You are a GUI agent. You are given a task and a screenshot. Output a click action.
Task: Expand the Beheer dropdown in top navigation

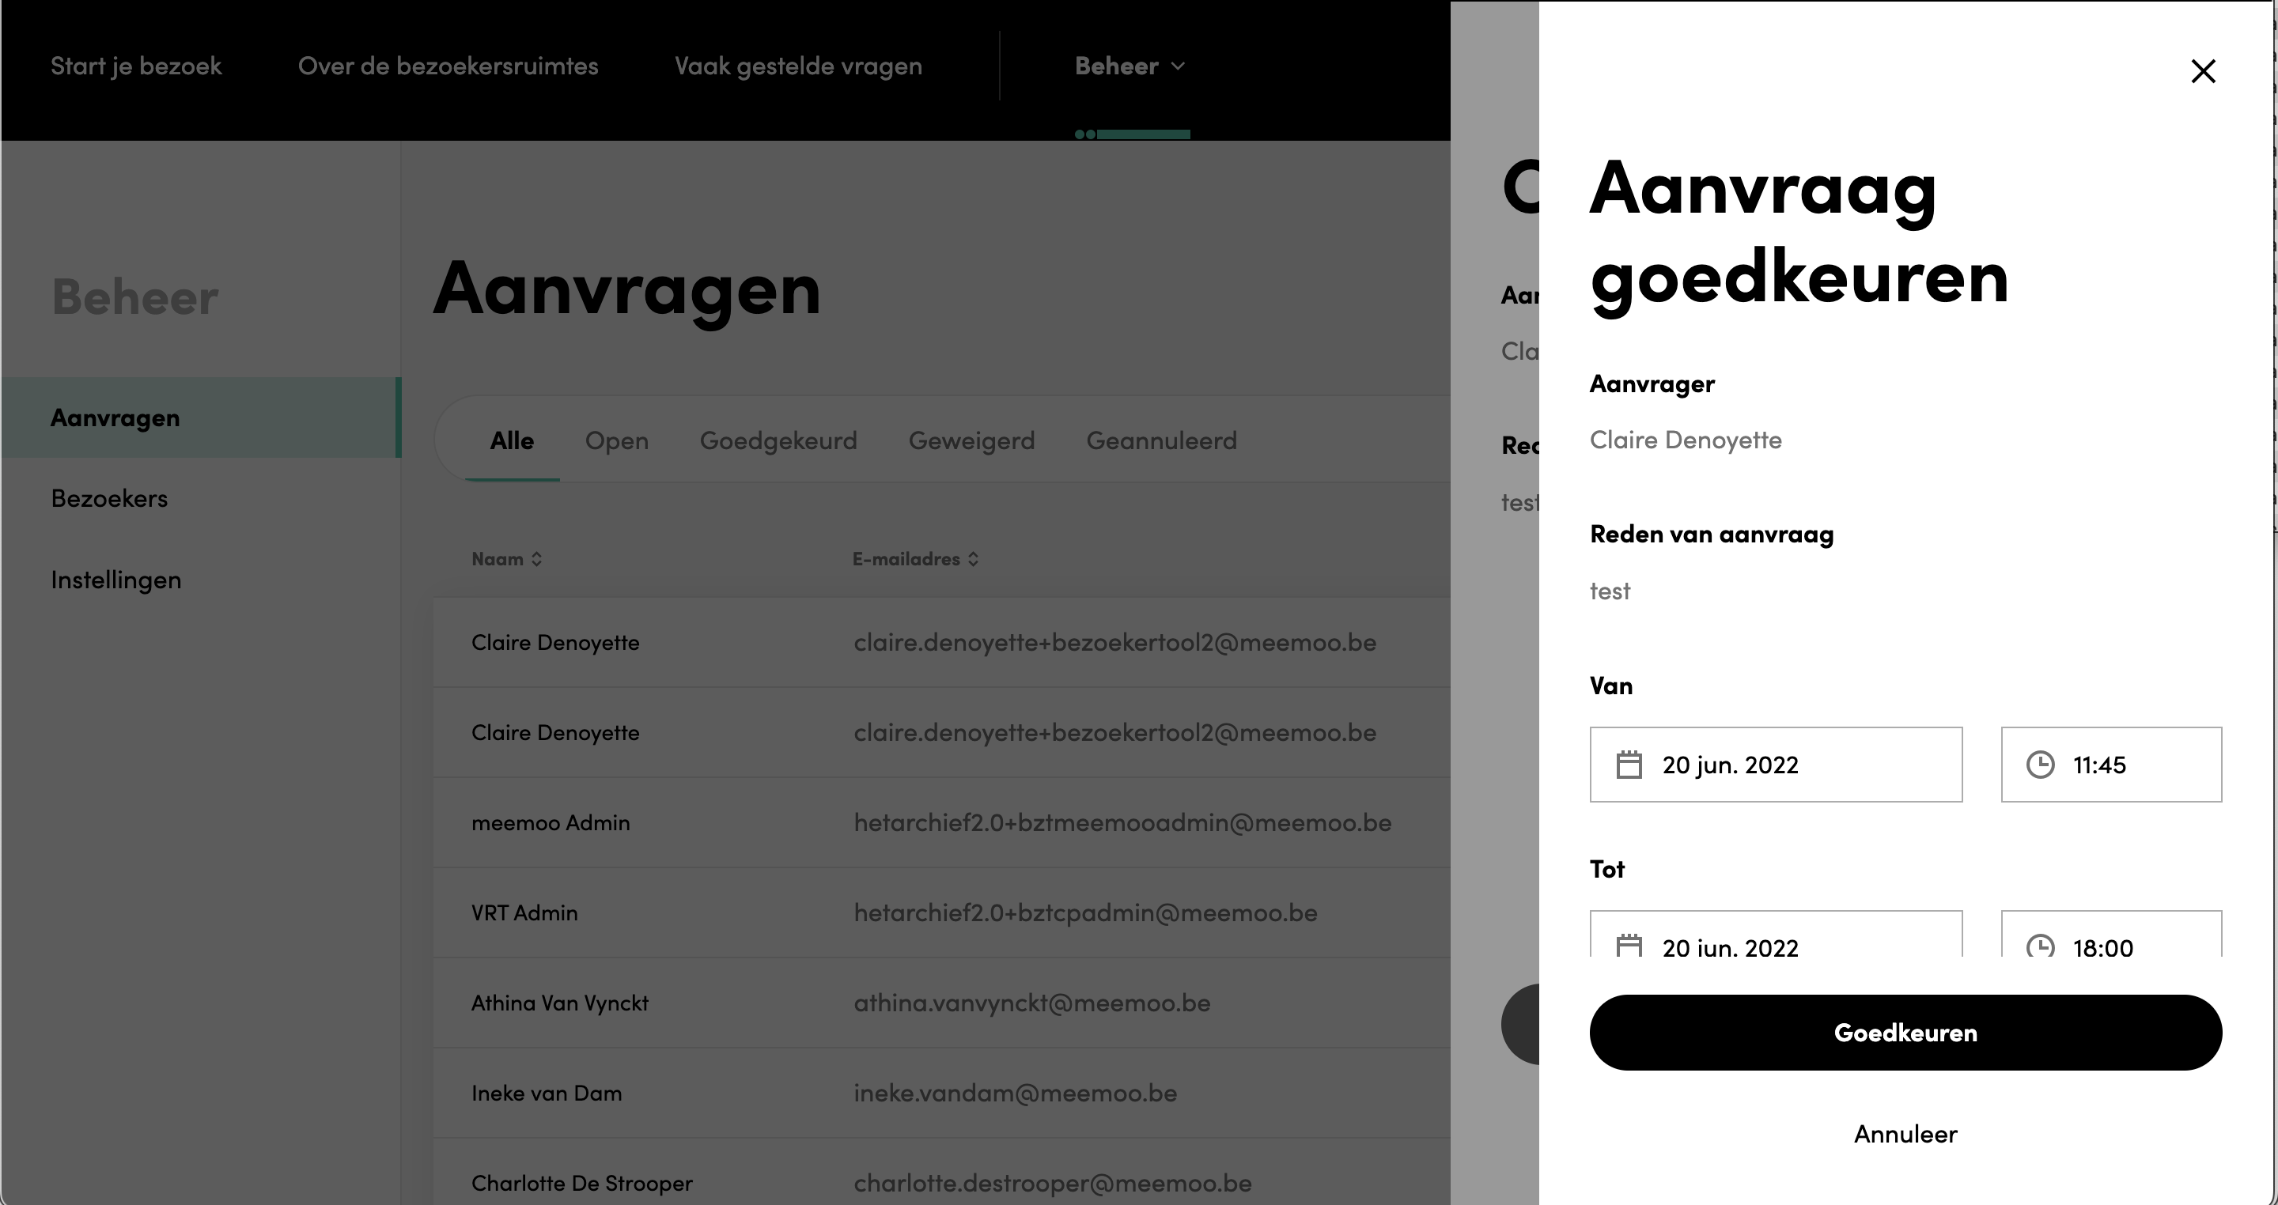pyautogui.click(x=1130, y=66)
